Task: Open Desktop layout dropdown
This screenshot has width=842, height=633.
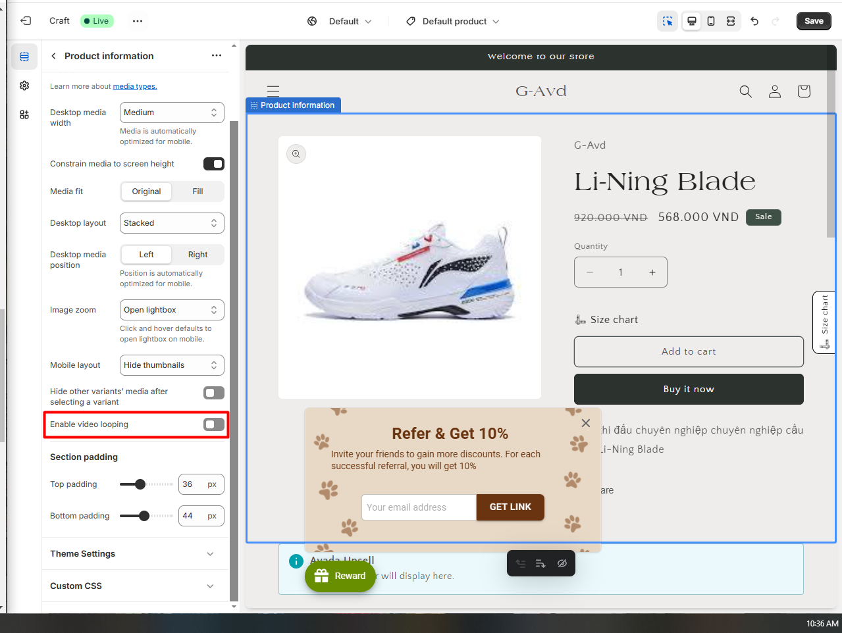Action: pyautogui.click(x=172, y=223)
